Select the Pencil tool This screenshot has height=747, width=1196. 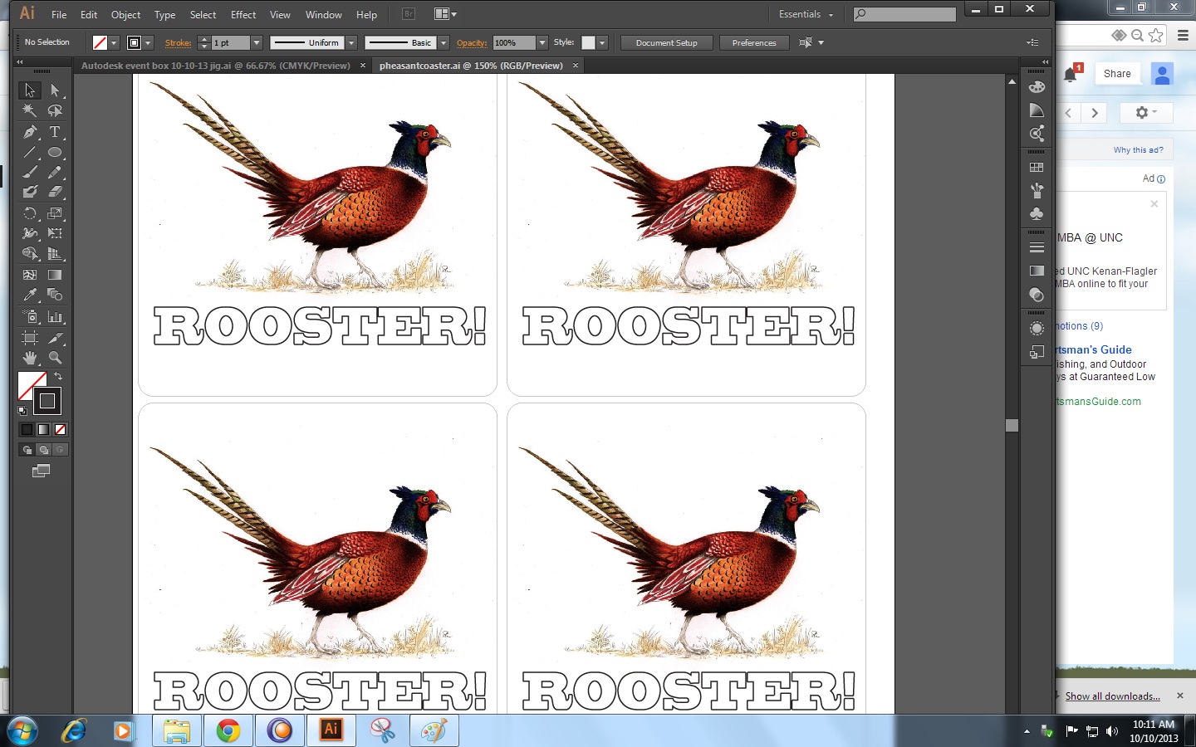(x=55, y=173)
